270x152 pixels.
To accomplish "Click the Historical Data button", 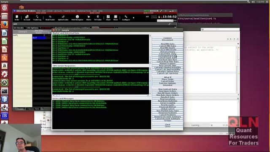I will coord(167,52).
